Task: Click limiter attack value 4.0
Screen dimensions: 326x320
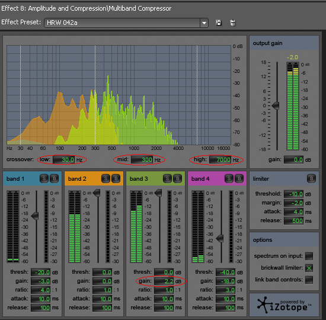Action: pos(293,212)
